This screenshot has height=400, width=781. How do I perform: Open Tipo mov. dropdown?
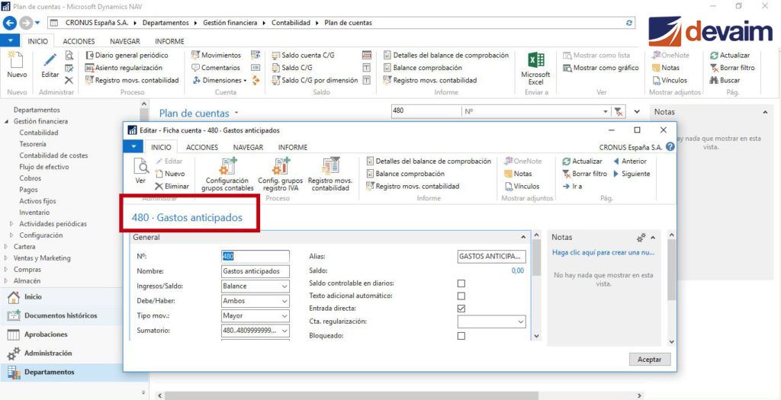coord(284,315)
